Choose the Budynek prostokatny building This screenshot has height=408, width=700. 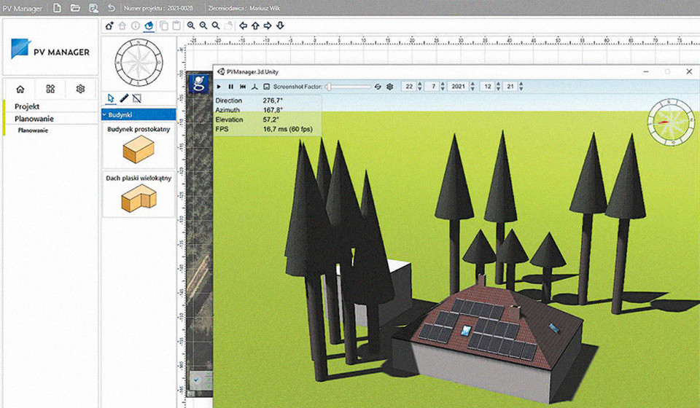(x=139, y=146)
